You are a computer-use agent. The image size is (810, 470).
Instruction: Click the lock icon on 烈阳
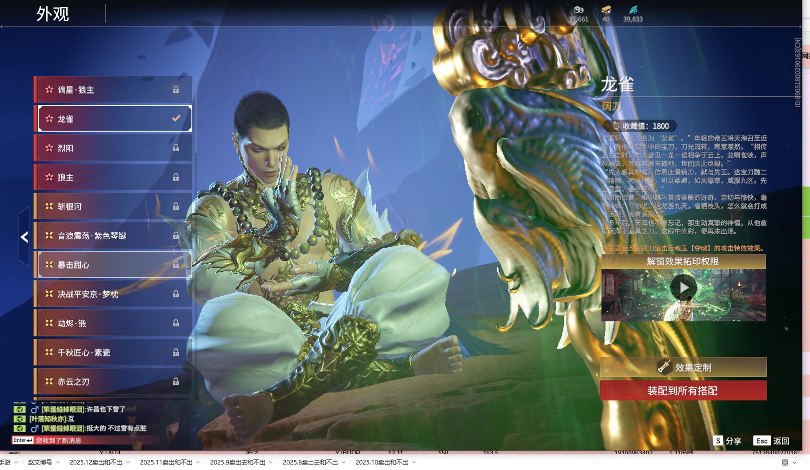coord(176,148)
